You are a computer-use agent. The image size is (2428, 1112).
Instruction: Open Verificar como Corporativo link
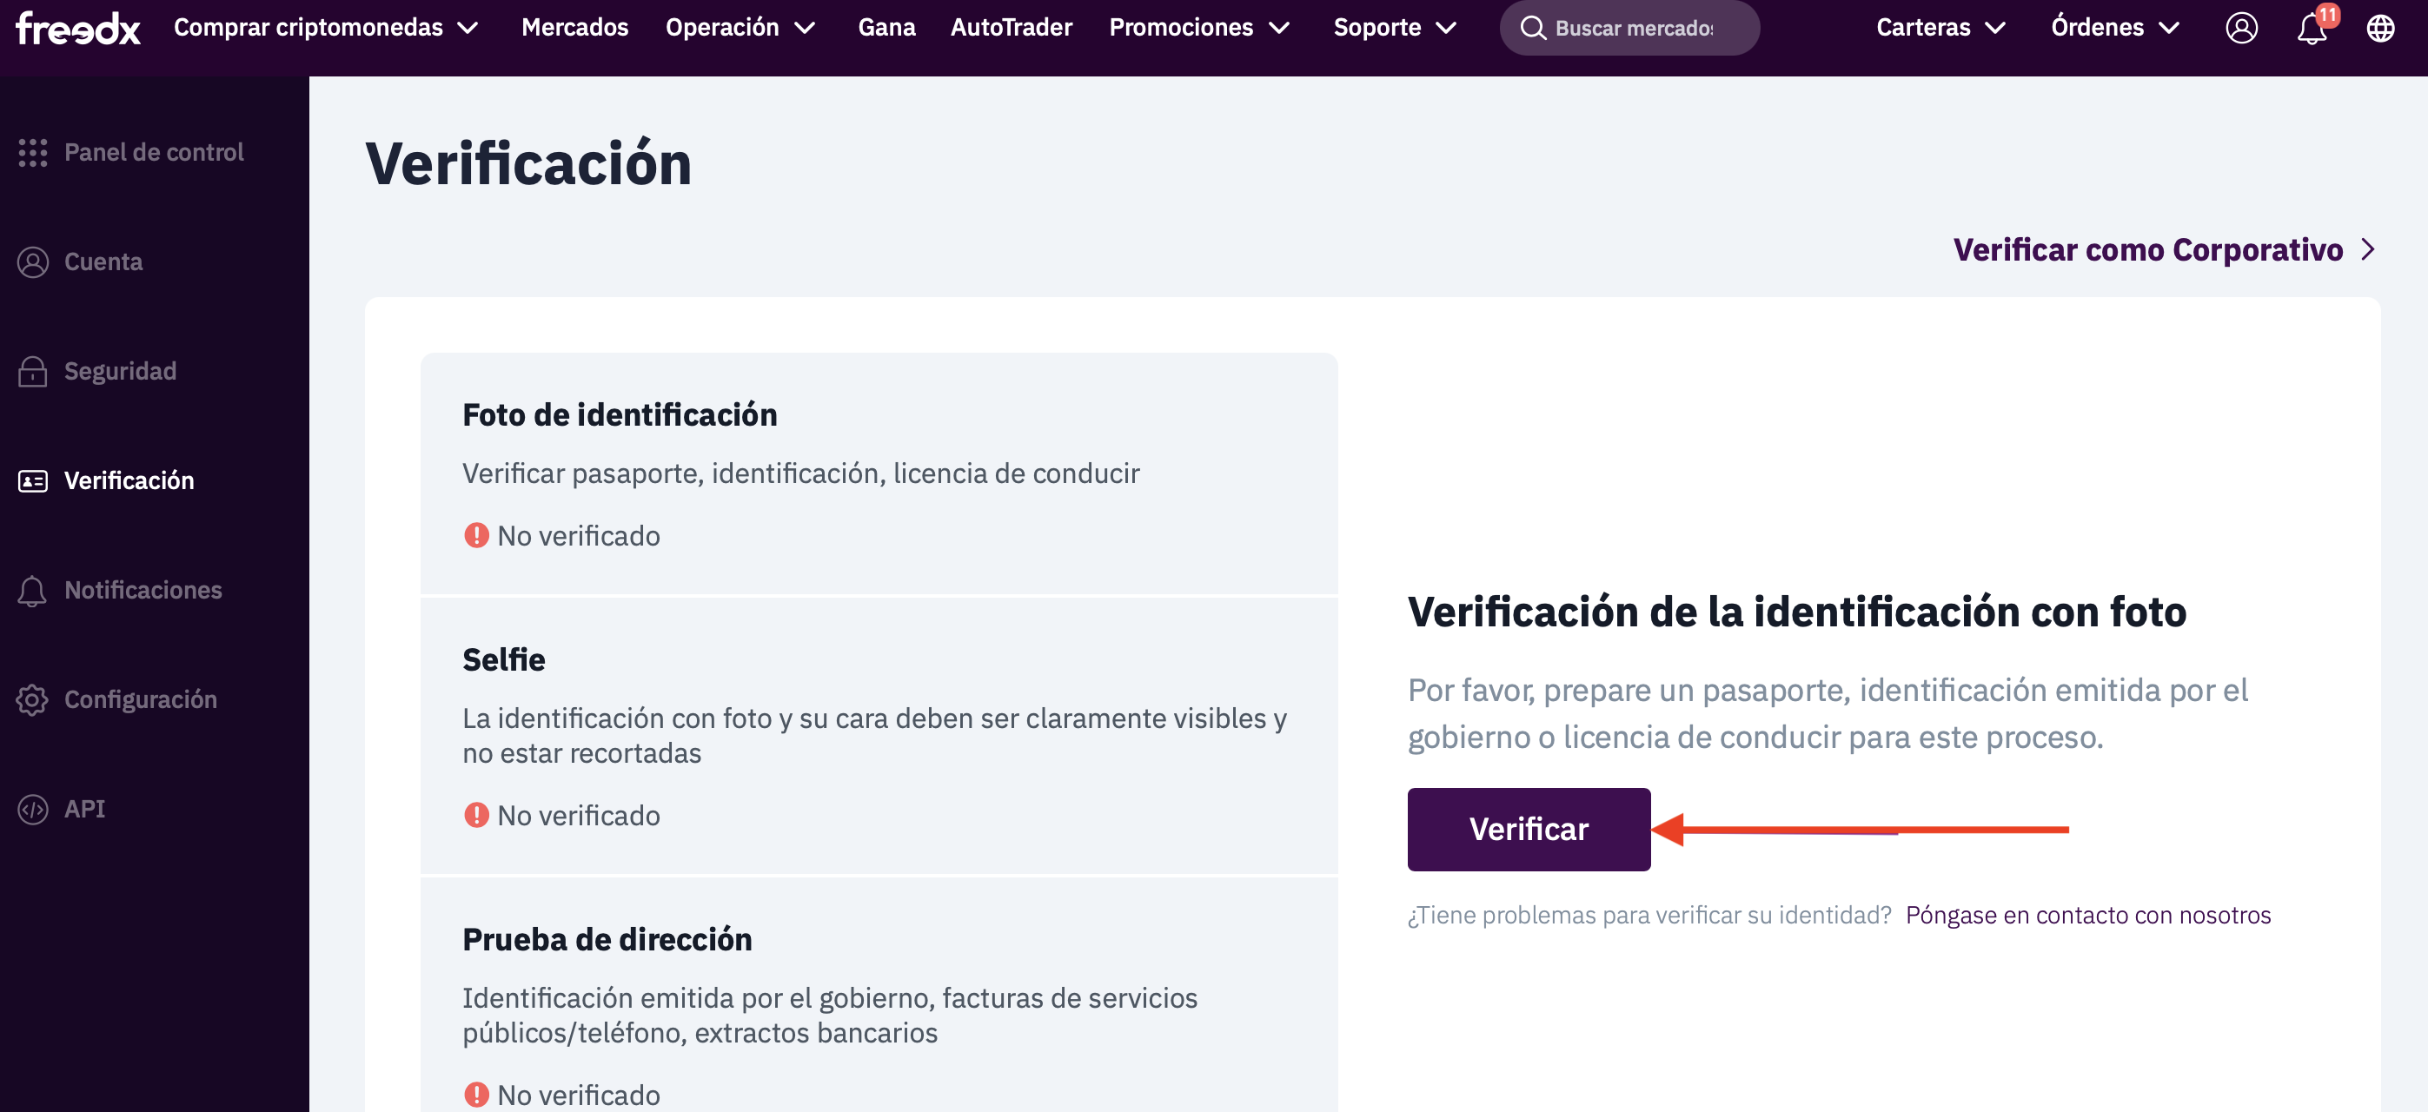(2163, 249)
